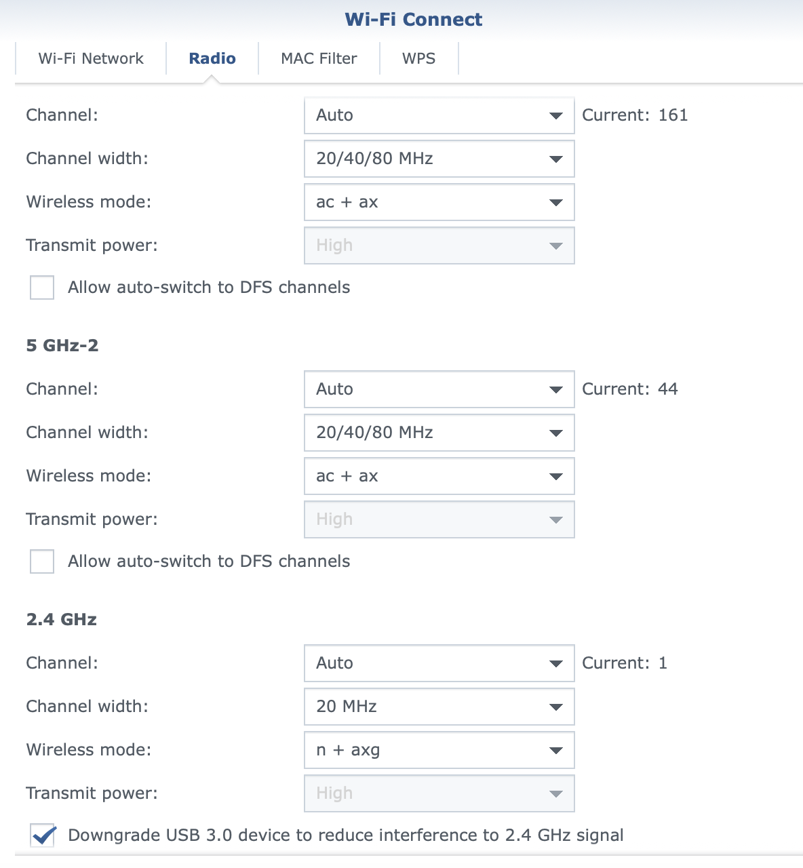
Task: Click the 2.4 GHz Transmit power dropdown arrow
Action: [555, 793]
